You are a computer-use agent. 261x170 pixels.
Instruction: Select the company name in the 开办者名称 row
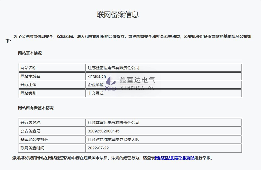tap(114, 123)
